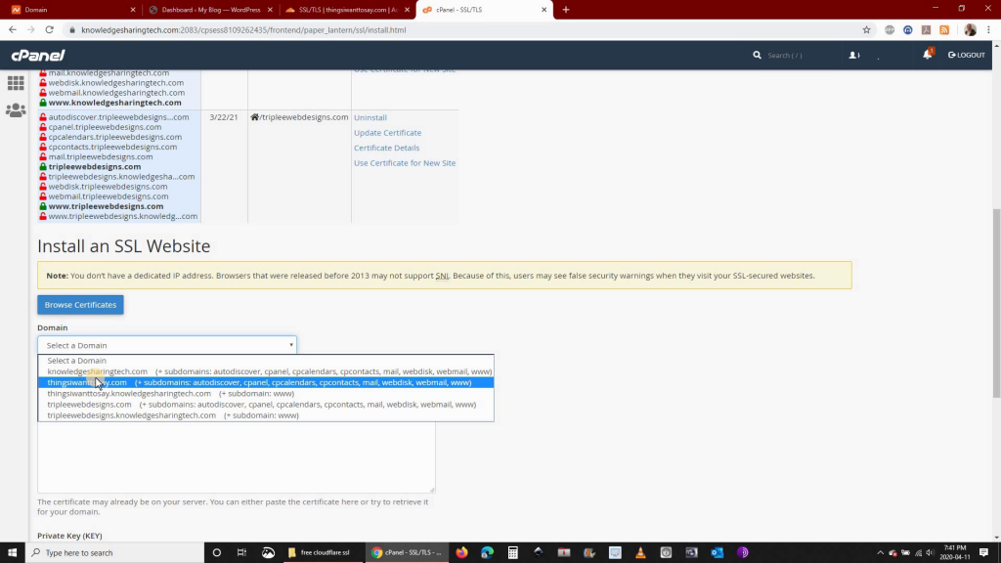
Task: Click the volume tray icon
Action: pyautogui.click(x=931, y=553)
